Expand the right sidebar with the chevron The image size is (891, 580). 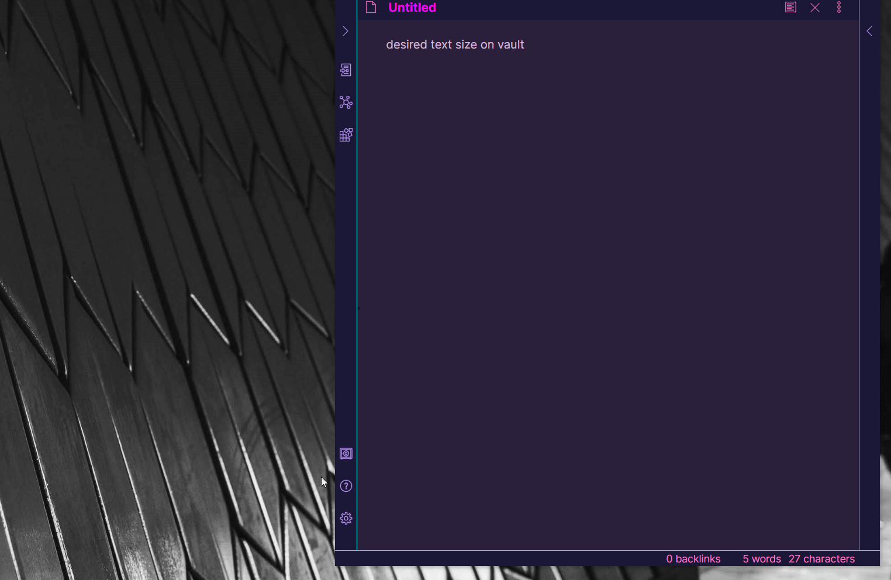click(x=869, y=31)
